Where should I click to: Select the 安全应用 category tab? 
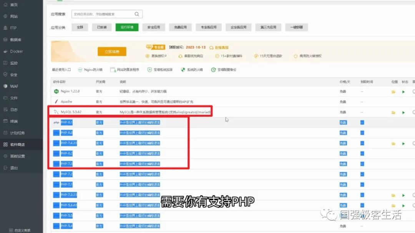(x=153, y=27)
